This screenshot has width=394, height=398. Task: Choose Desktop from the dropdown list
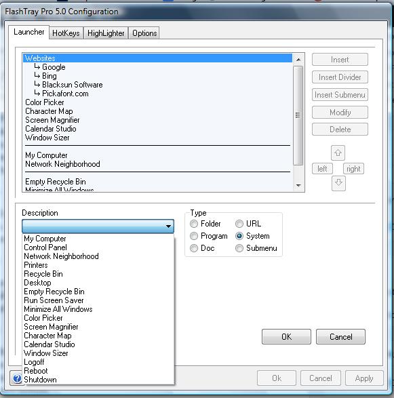pos(98,283)
